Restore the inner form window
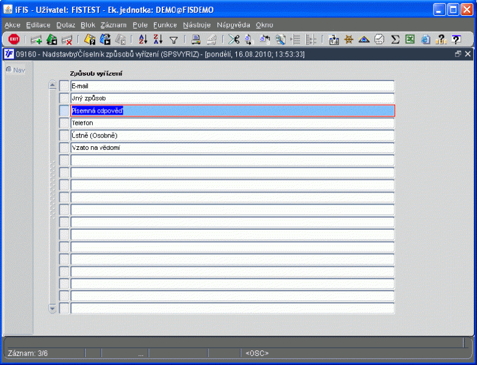 pos(458,54)
